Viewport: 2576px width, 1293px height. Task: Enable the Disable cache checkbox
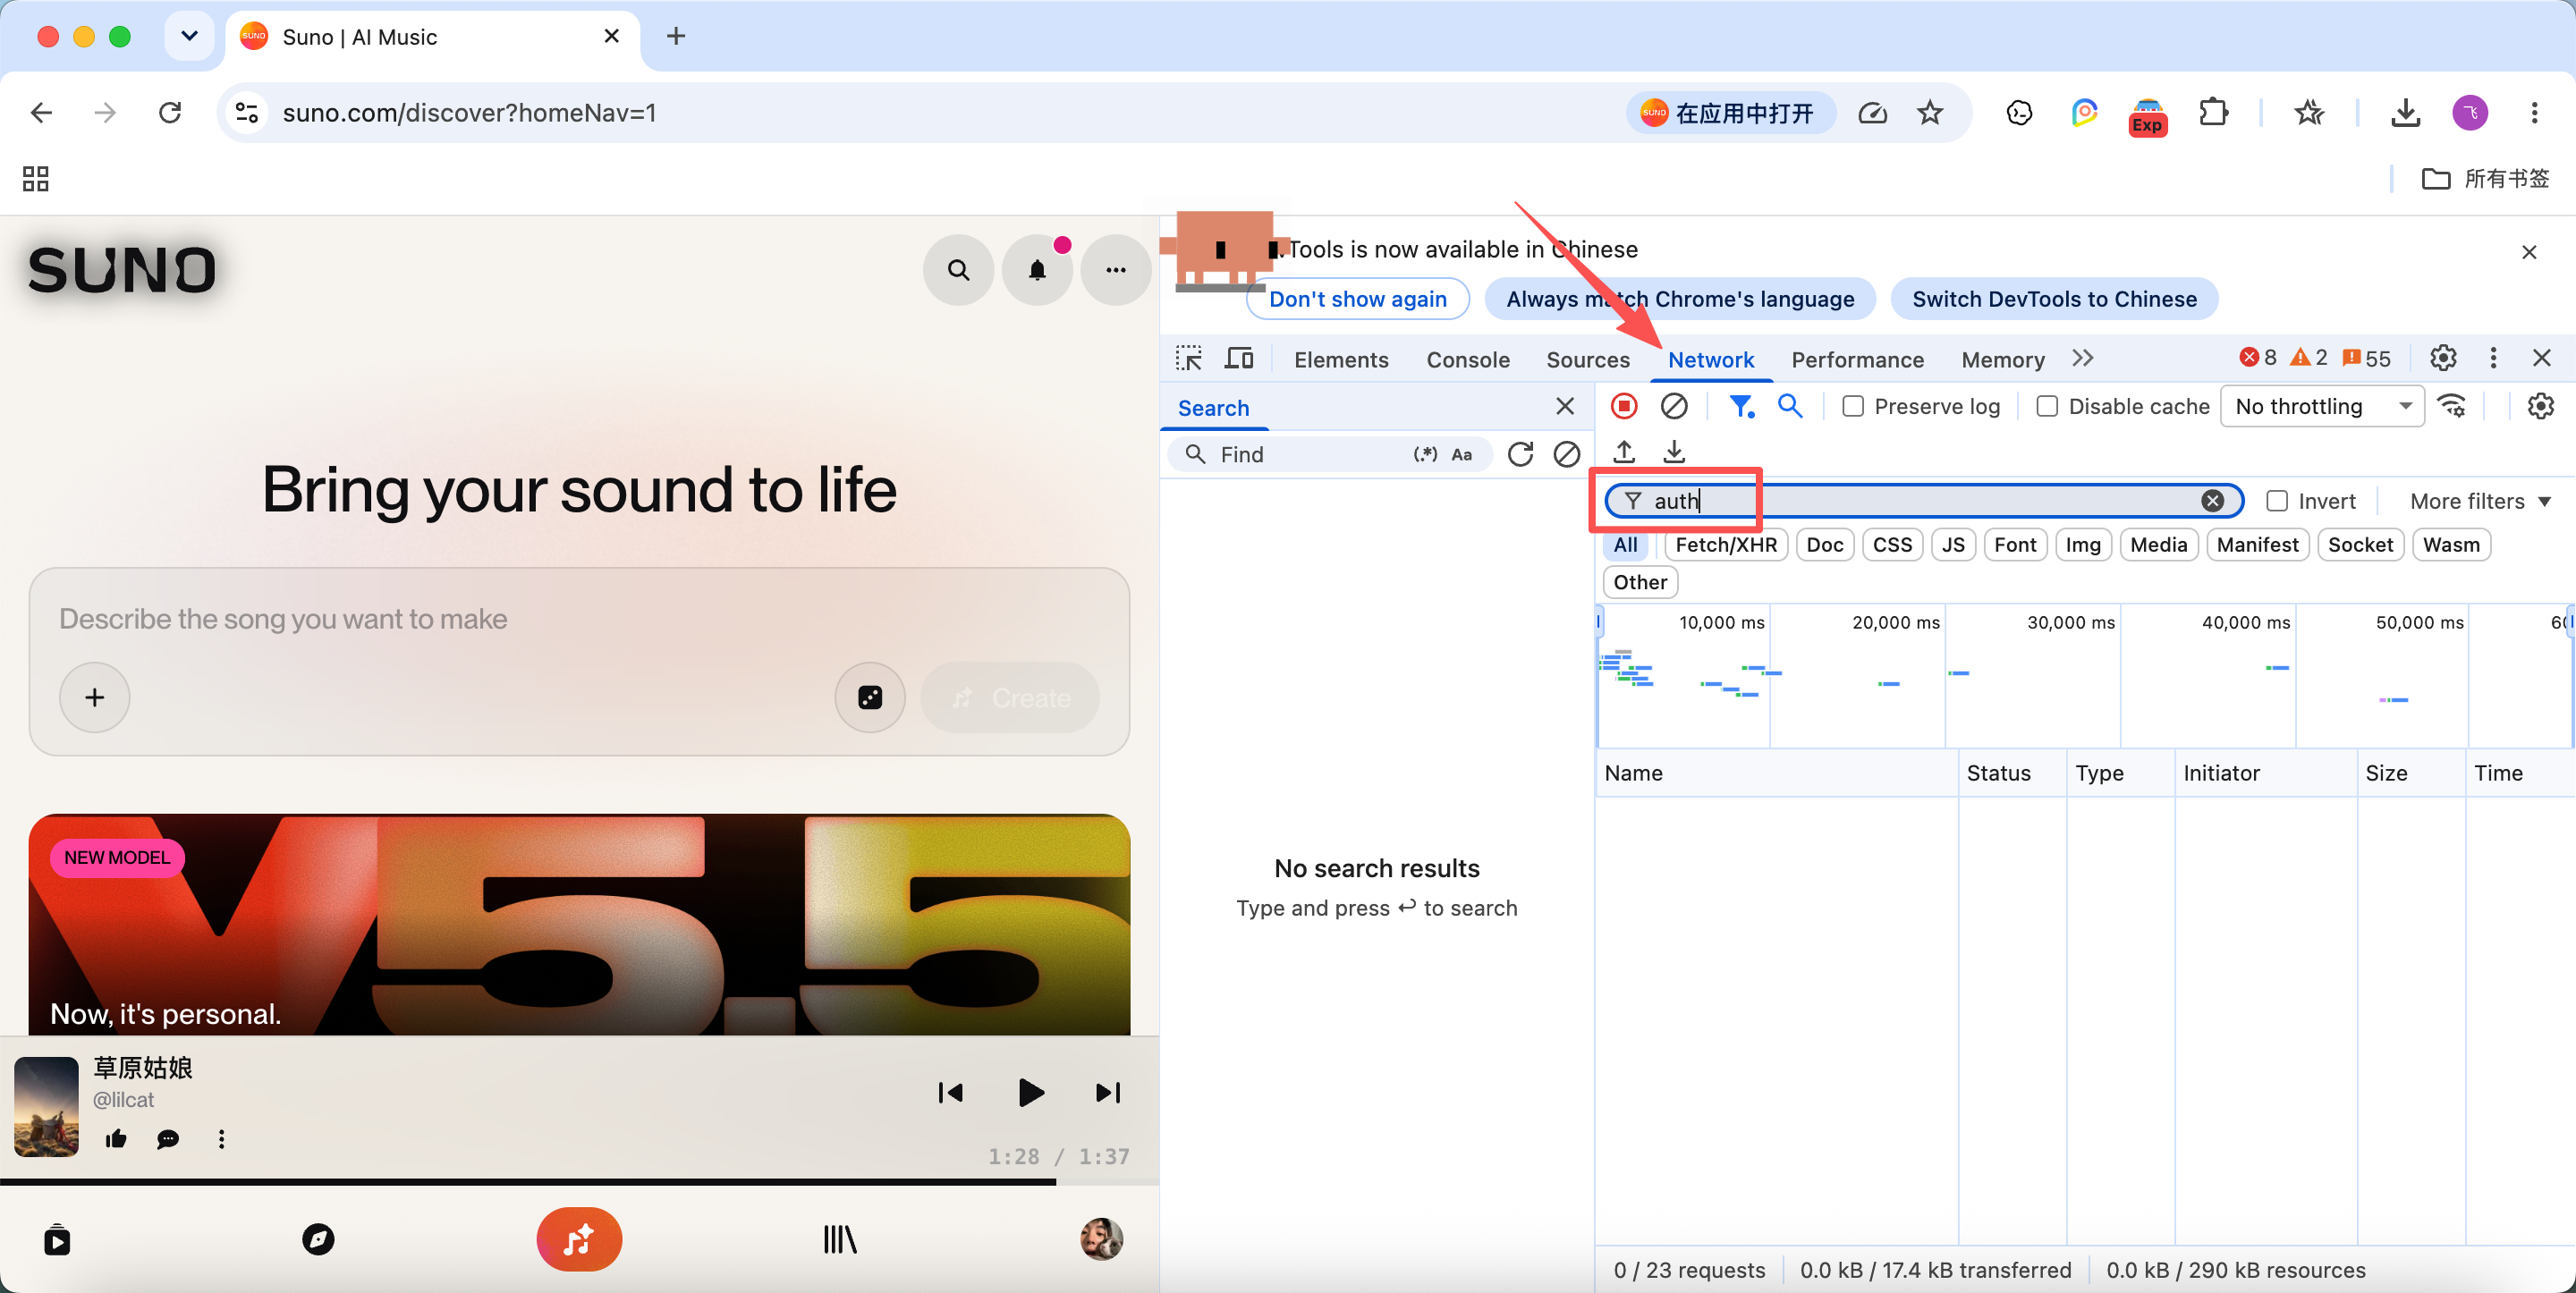point(2047,406)
